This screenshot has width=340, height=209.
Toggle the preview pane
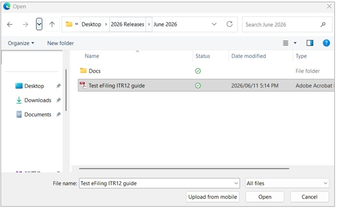pyautogui.click(x=310, y=43)
